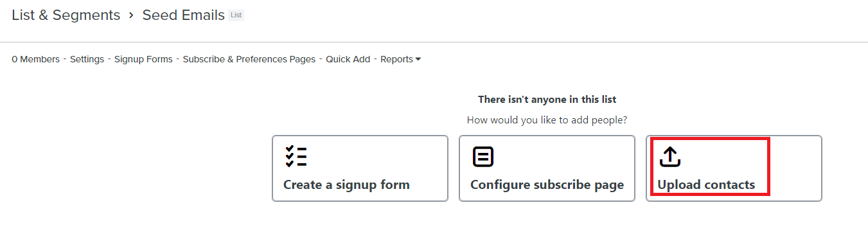The height and width of the screenshot is (232, 868).
Task: Open the Reports dropdown menu
Action: 400,59
